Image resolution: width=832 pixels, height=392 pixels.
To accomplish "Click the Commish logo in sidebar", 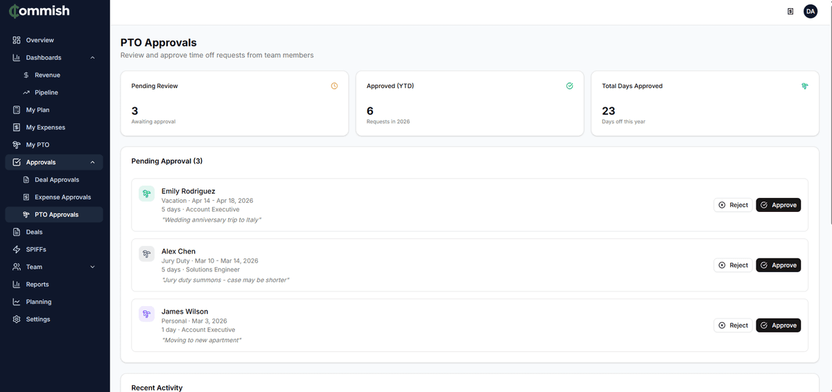I will coord(39,11).
